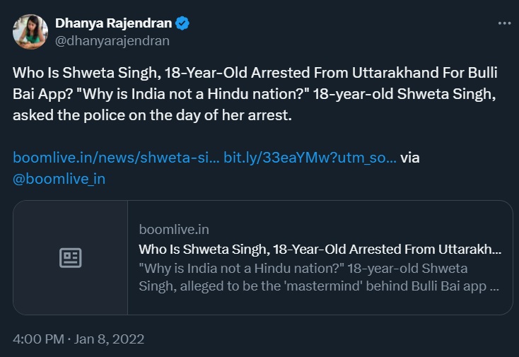519x357 pixels.
Task: Open the @dhanyarajendran handle link
Action: click(x=112, y=40)
